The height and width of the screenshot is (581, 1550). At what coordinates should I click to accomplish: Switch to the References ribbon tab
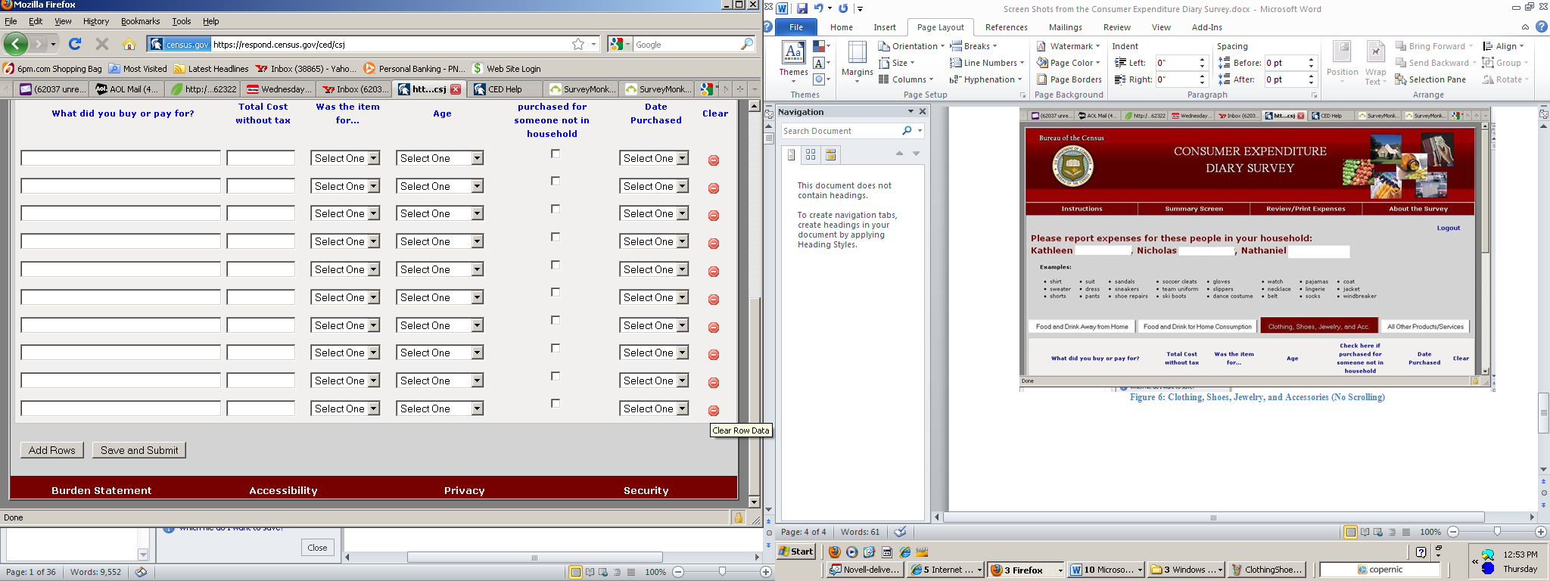point(1006,27)
